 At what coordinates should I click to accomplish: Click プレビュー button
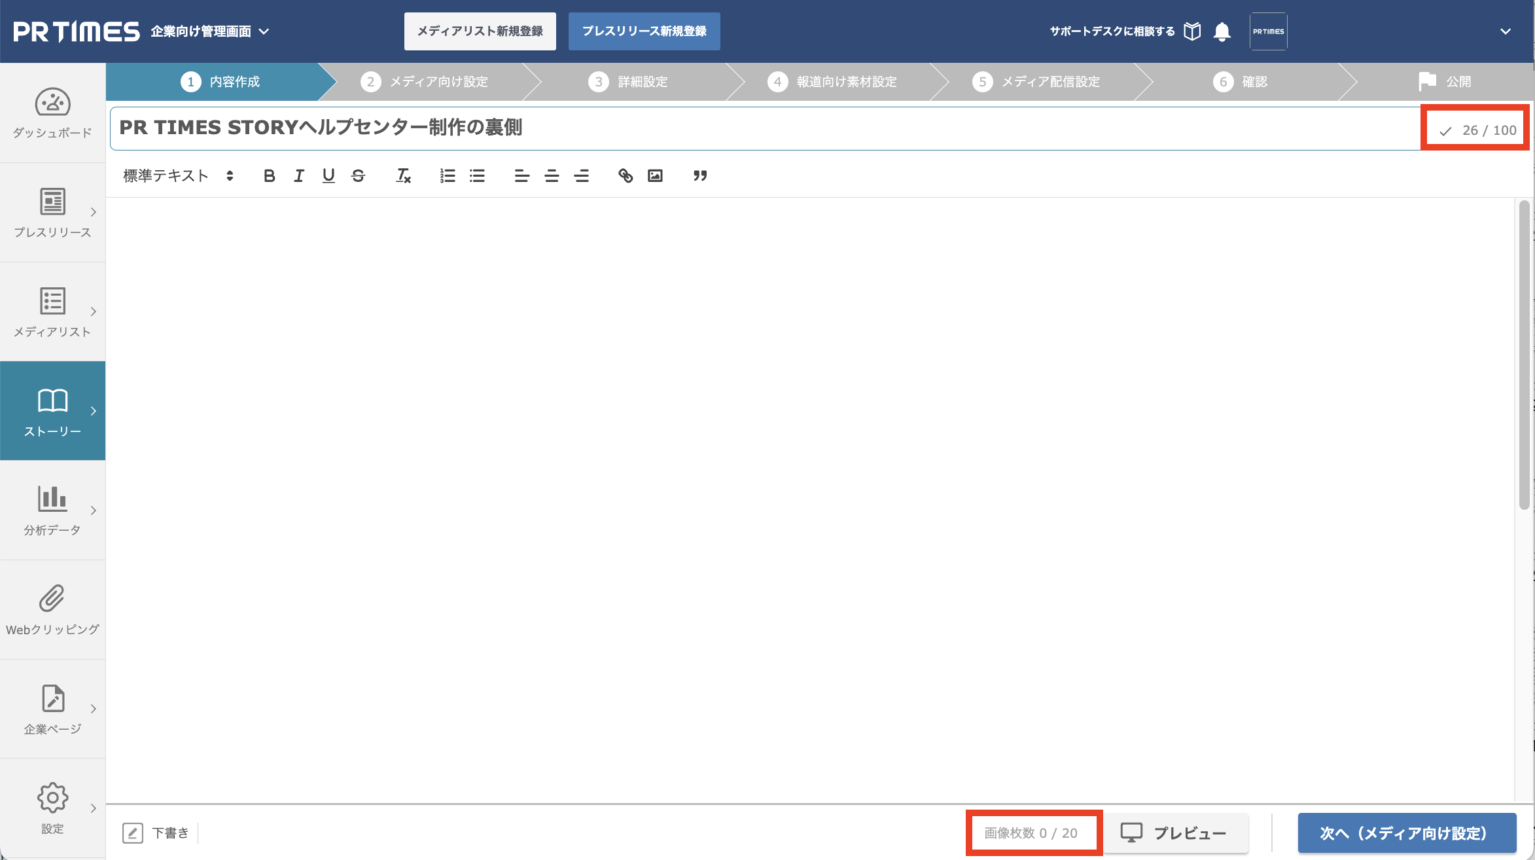[1176, 833]
